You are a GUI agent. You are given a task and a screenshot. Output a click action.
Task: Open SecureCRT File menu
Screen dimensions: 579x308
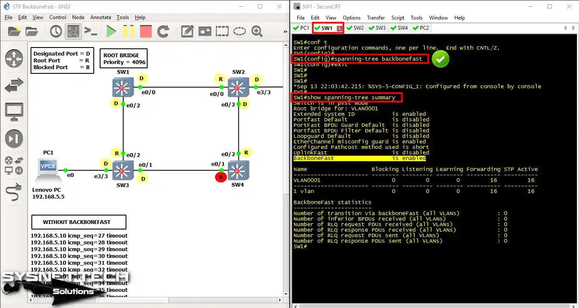pos(301,18)
